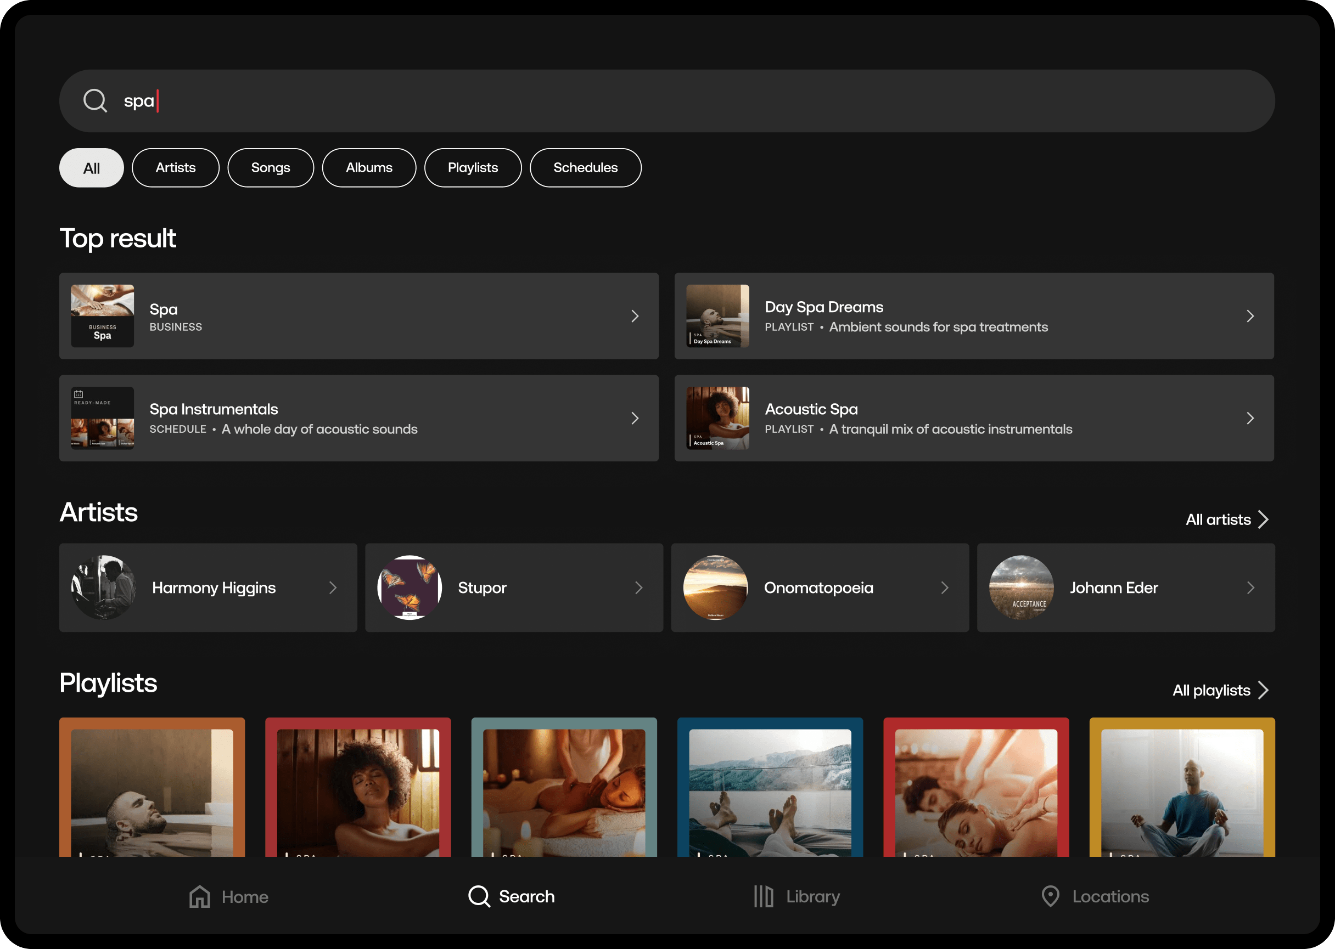Viewport: 1335px width, 949px height.
Task: Expand Johann Eder artist chevron
Action: pos(1250,588)
